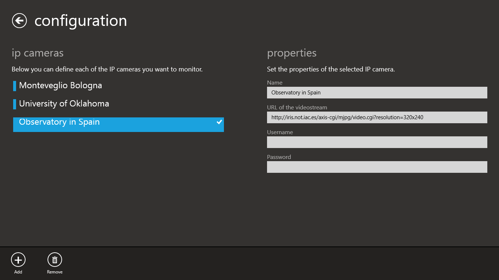
Task: Click the URL of the videostream field
Action: [x=377, y=117]
